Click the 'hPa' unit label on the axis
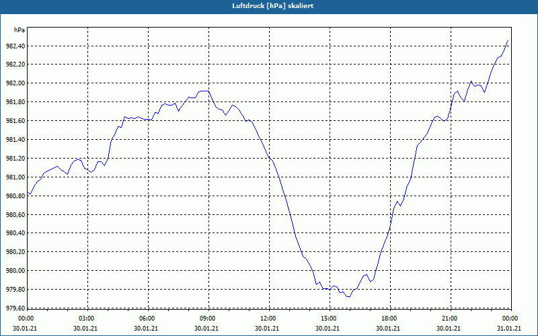 click(x=20, y=30)
